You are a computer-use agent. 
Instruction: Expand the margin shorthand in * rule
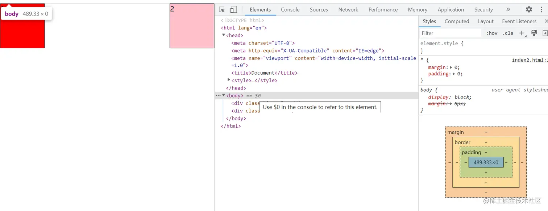tap(451, 67)
